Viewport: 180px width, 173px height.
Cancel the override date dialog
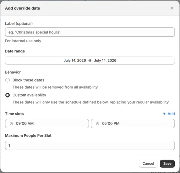click(x=148, y=164)
